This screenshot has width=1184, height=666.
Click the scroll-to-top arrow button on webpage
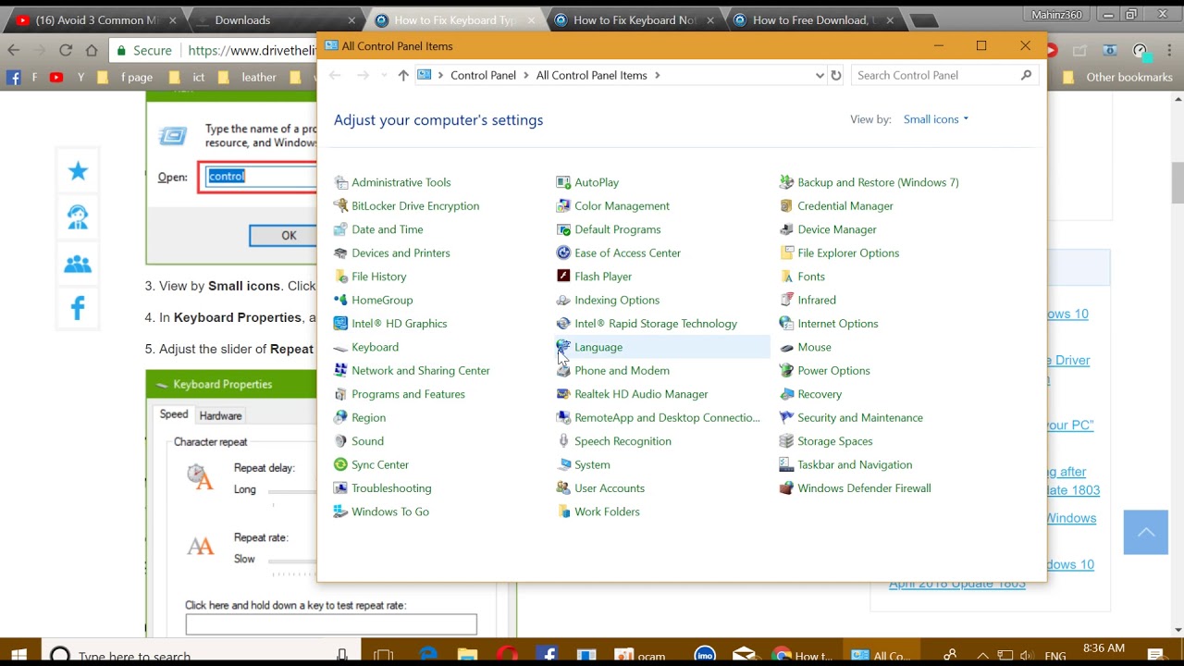(1146, 532)
